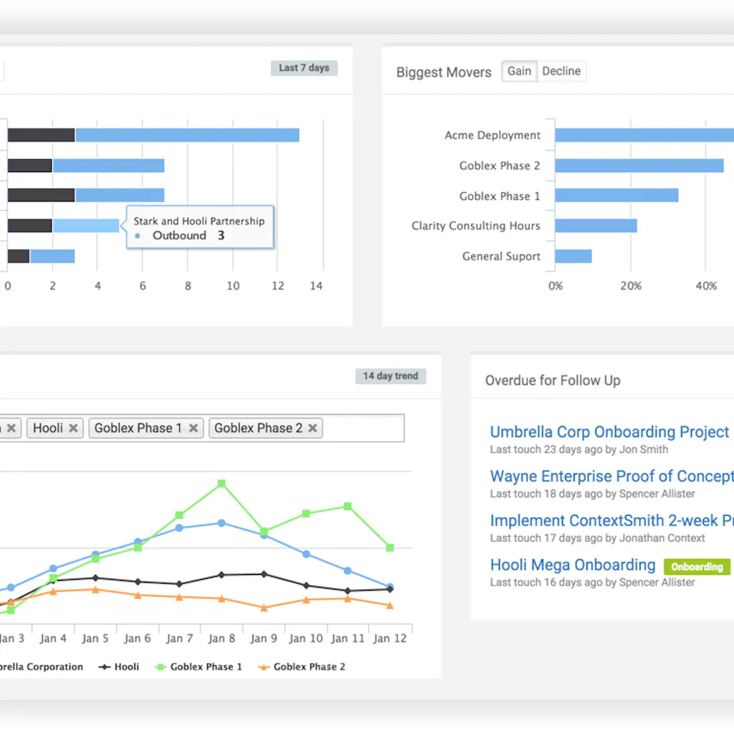
Task: Open Hooli Mega Onboarding link
Action: (x=573, y=565)
